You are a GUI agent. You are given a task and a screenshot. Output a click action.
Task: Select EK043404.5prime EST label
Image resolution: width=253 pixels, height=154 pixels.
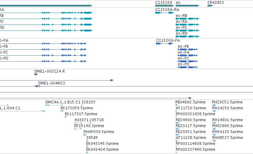pos(103,150)
